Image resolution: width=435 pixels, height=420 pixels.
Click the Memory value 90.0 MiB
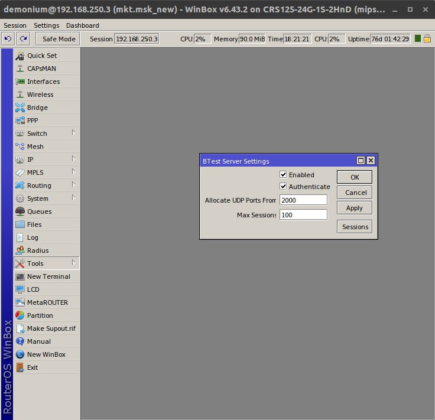[252, 39]
